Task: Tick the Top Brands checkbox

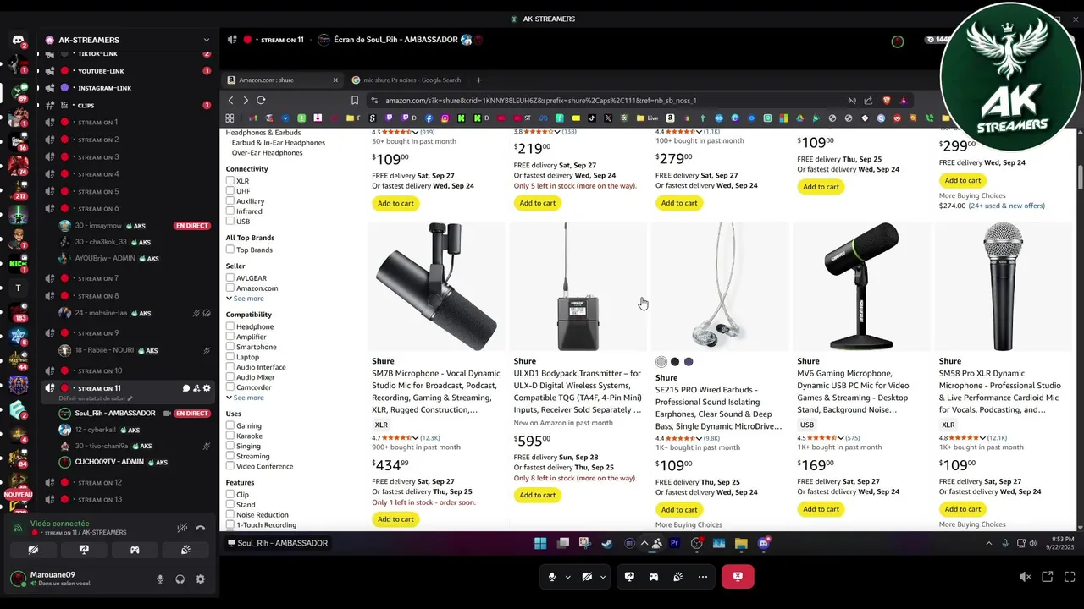Action: tap(230, 250)
